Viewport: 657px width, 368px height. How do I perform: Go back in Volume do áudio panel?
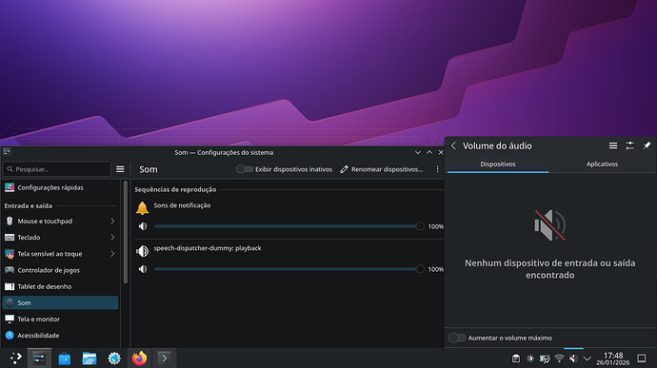[453, 145]
